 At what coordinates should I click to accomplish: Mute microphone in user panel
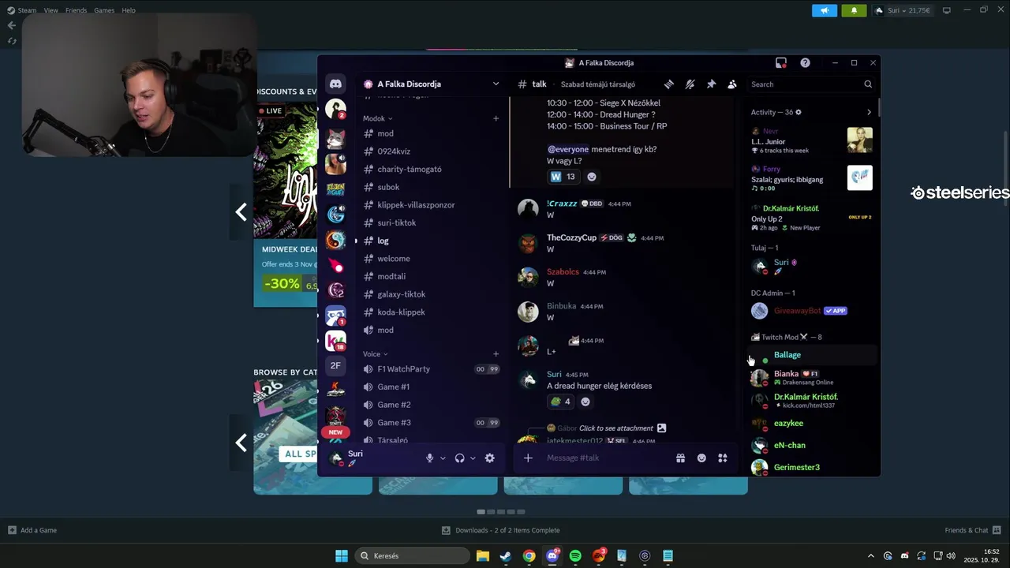[x=430, y=458]
